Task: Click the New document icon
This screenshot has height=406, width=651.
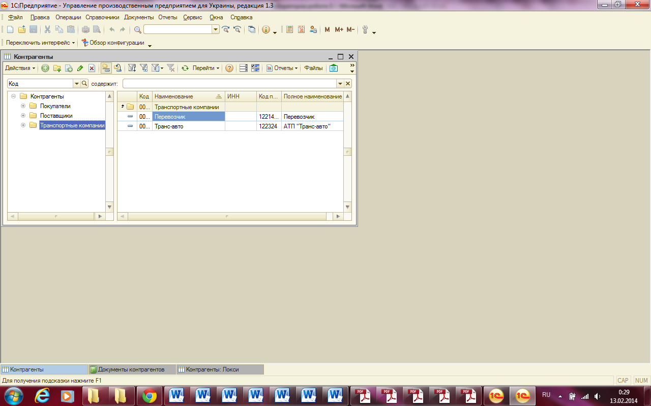Action: (x=10, y=30)
